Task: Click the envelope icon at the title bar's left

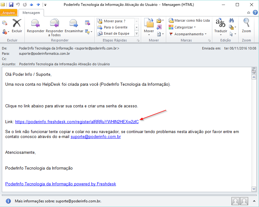Action: (x=3, y=5)
